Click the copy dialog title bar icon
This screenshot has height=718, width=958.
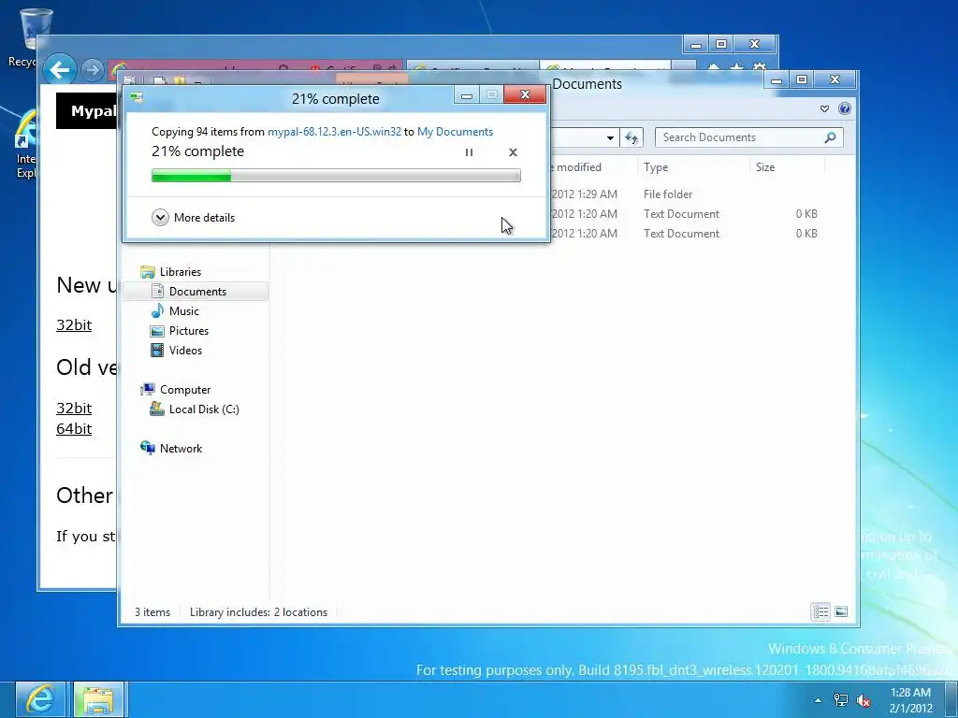click(x=137, y=97)
